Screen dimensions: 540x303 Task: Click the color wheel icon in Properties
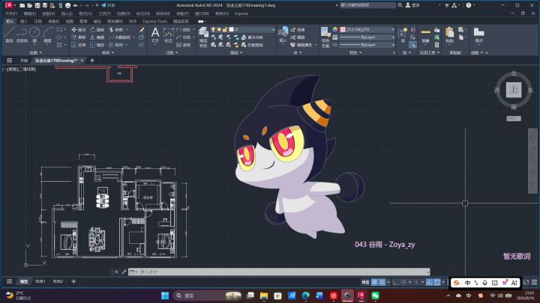[335, 29]
